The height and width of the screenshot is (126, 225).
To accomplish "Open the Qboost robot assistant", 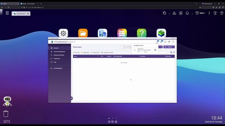I will (7, 101).
